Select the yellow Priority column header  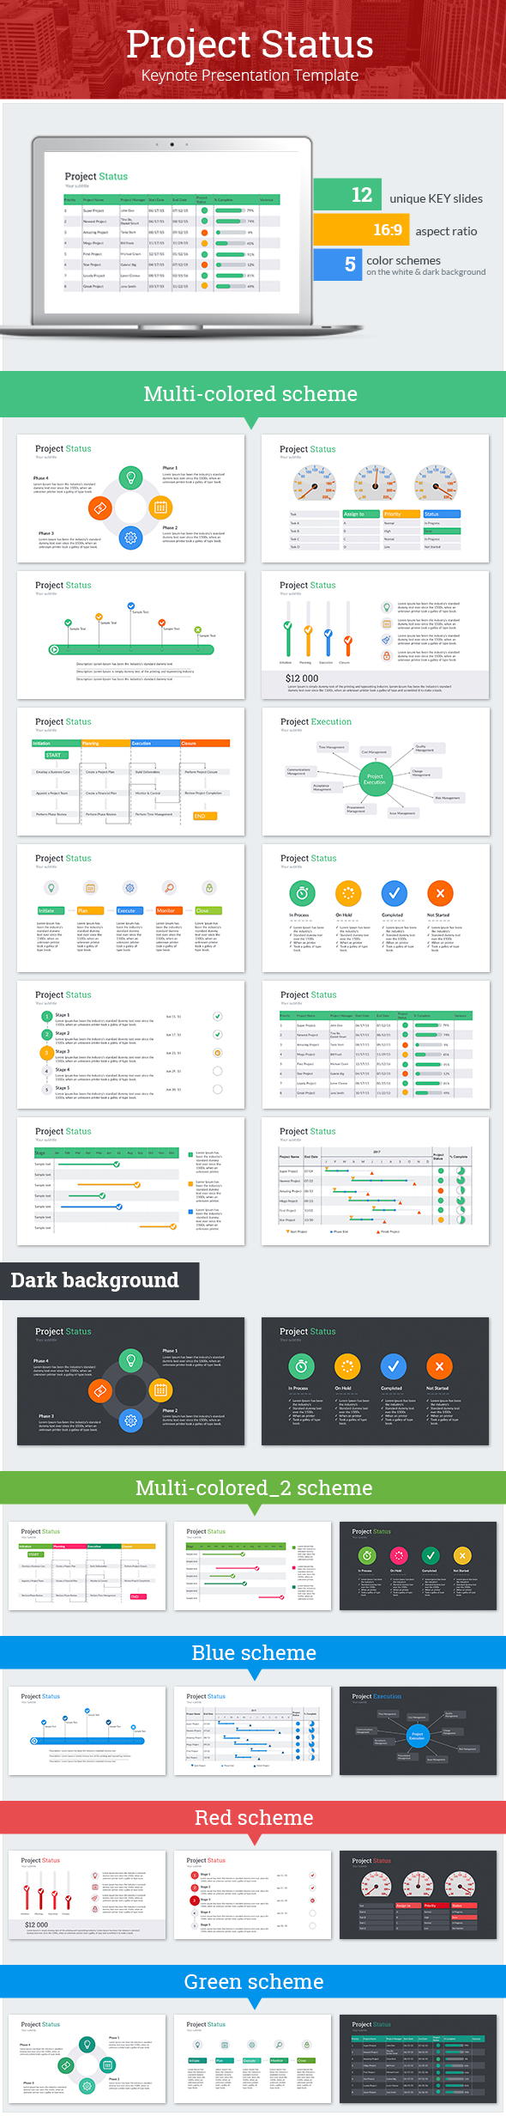(x=401, y=514)
